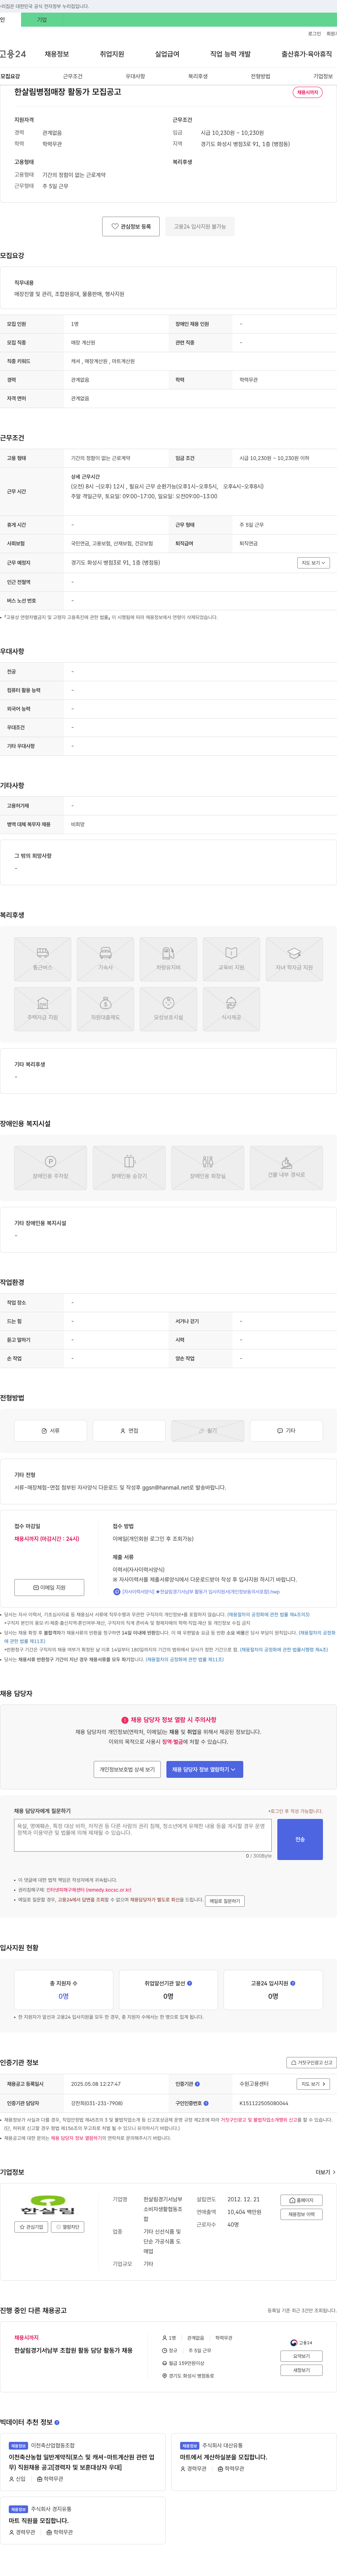337x2576 pixels.
Task: Click the info icon beside 인증기관
Action: pos(197,2084)
